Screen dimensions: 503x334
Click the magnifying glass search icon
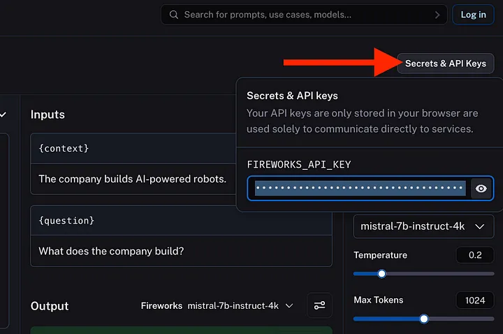tap(173, 15)
